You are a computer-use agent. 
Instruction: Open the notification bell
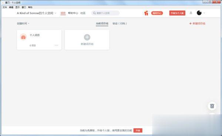pyautogui.click(x=191, y=13)
